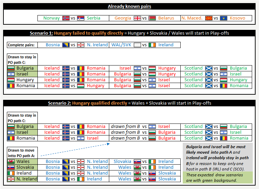Viewport: 259px width, 189px height.
Task: Click the 'Serbia' team name
Action: [x=93, y=18]
